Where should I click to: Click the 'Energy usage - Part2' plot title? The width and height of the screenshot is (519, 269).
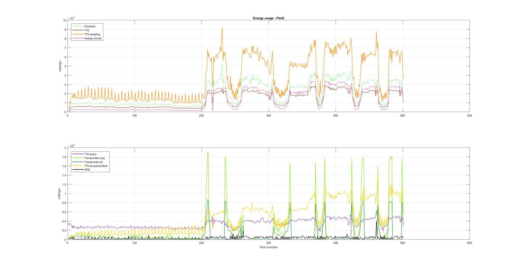click(268, 18)
